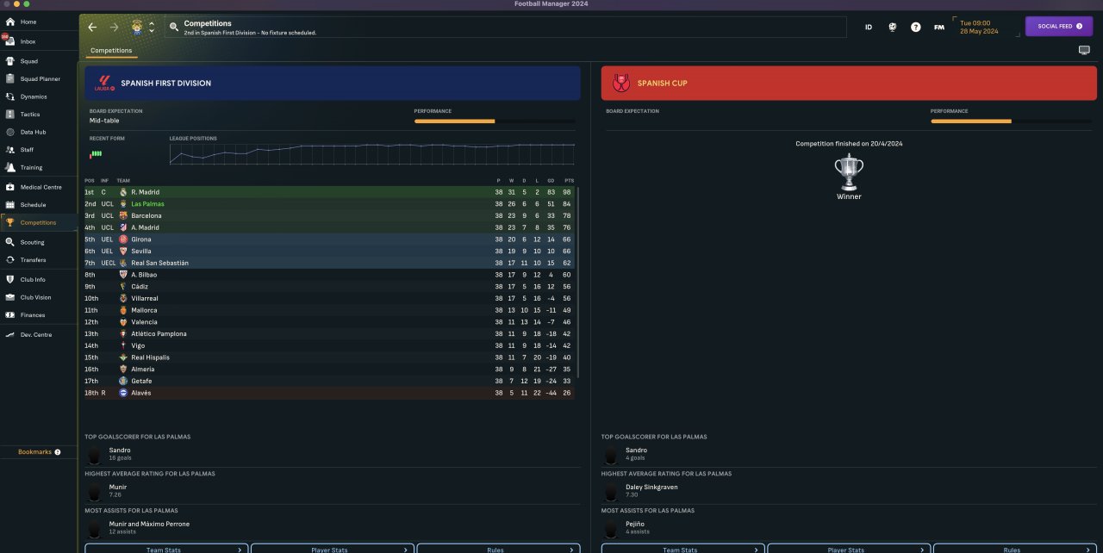
Task: Open the Las Palmas club badge menu
Action: coord(137,28)
